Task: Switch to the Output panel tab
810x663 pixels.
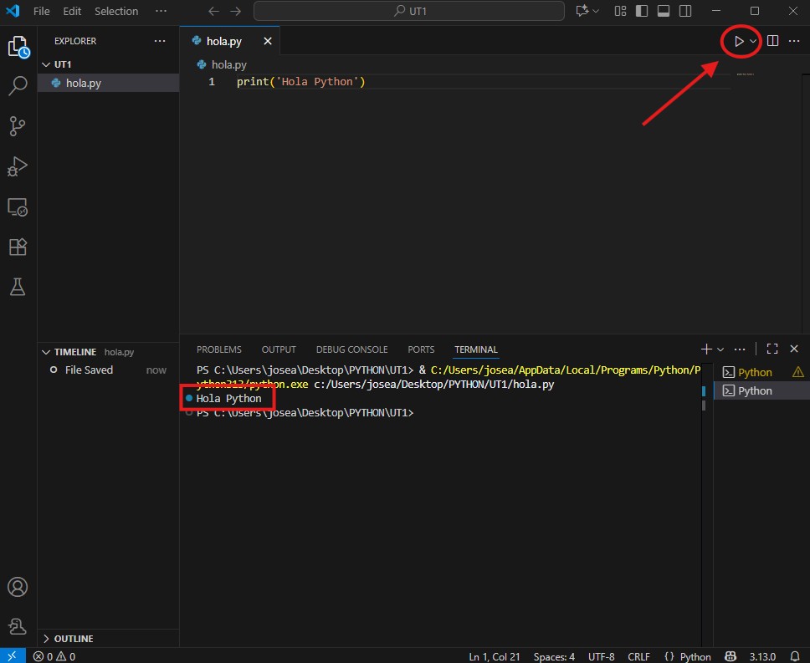Action: [279, 349]
